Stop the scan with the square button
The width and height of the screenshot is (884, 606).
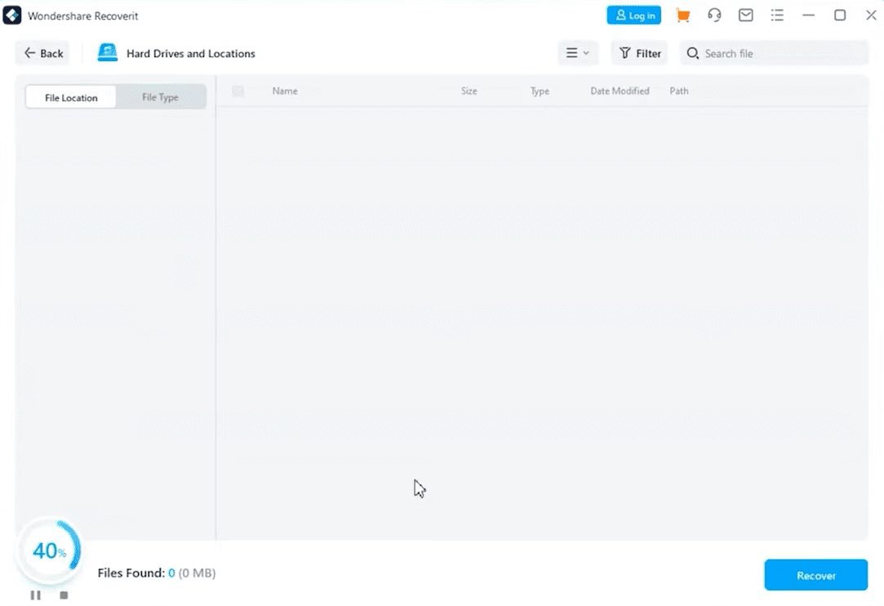[x=64, y=595]
